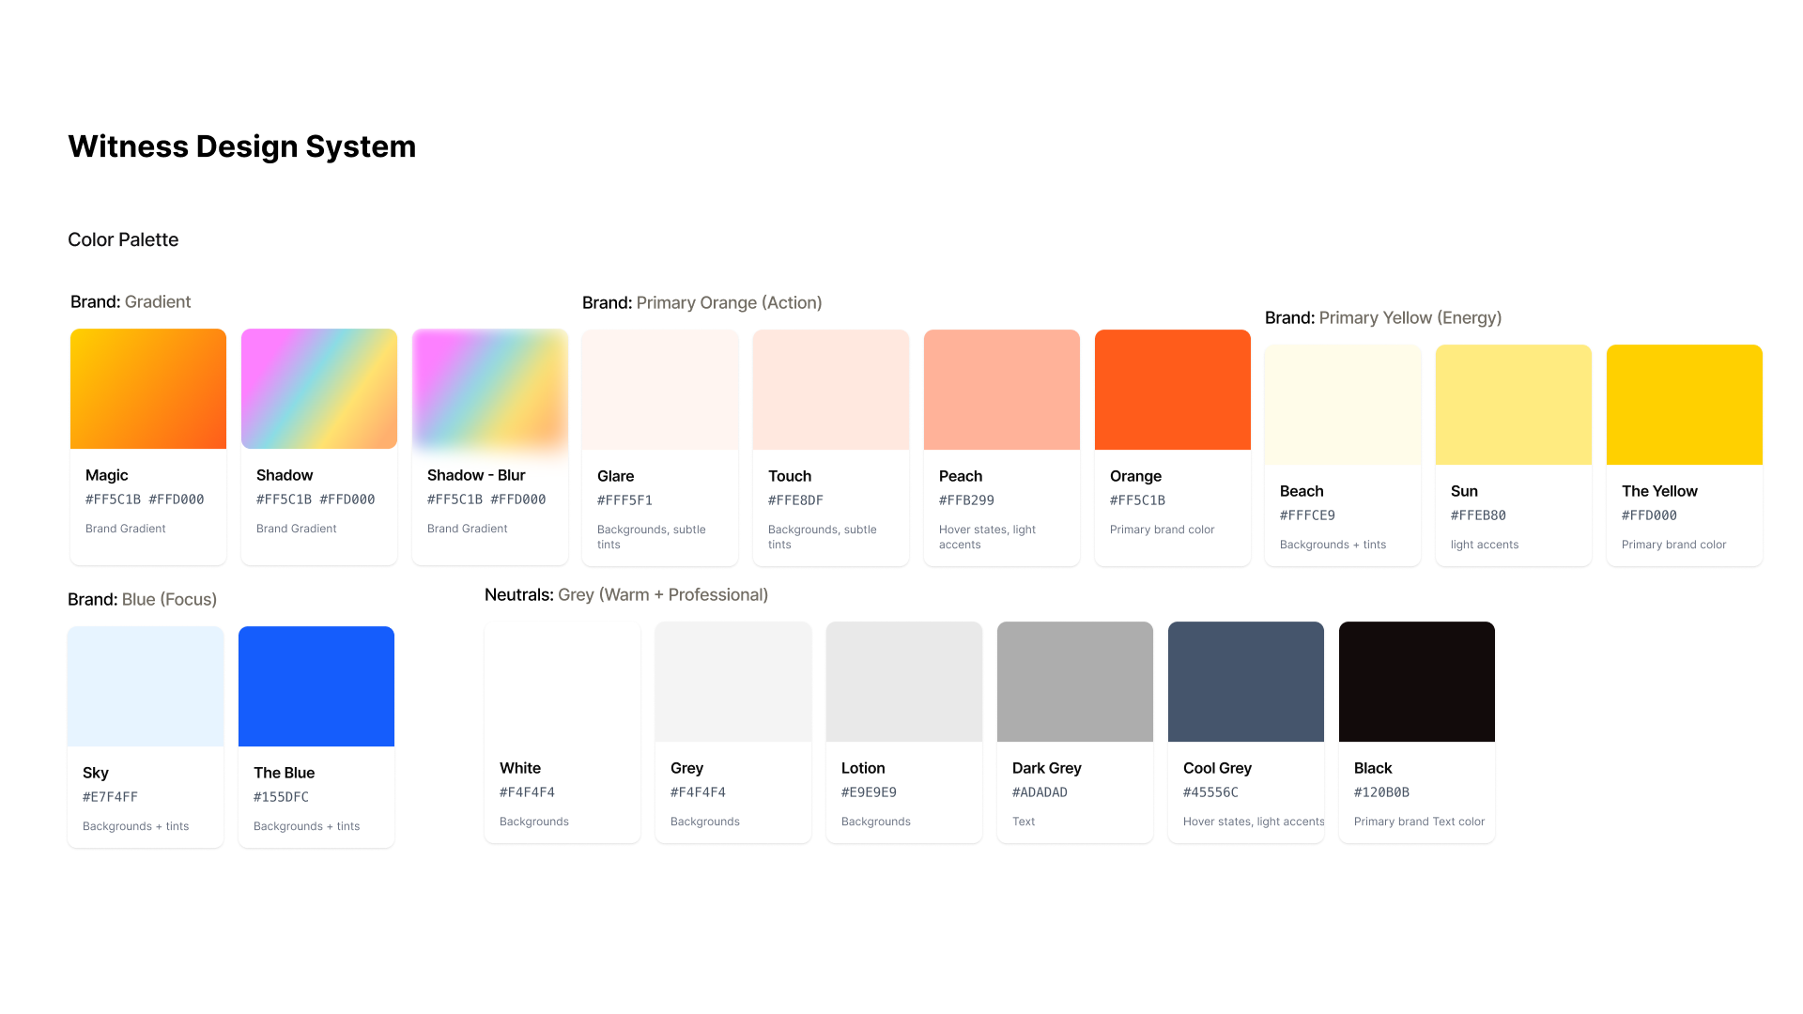Click the Magic card name
Viewport: 1803px width, 1014px height.
pos(107,475)
